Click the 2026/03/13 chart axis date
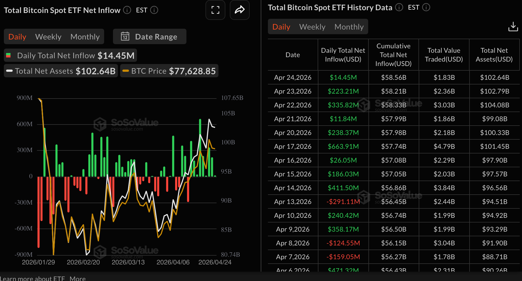 (128, 262)
